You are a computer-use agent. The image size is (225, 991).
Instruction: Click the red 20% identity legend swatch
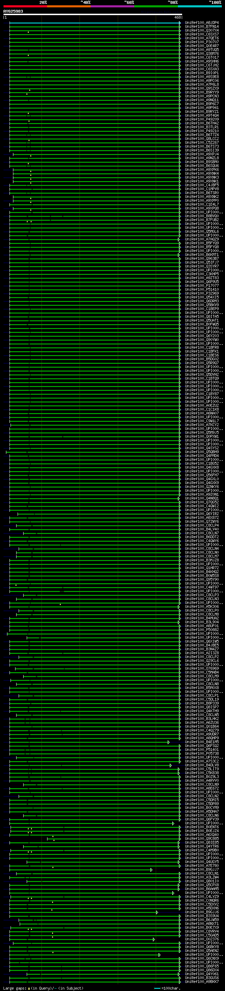[x=25, y=7]
